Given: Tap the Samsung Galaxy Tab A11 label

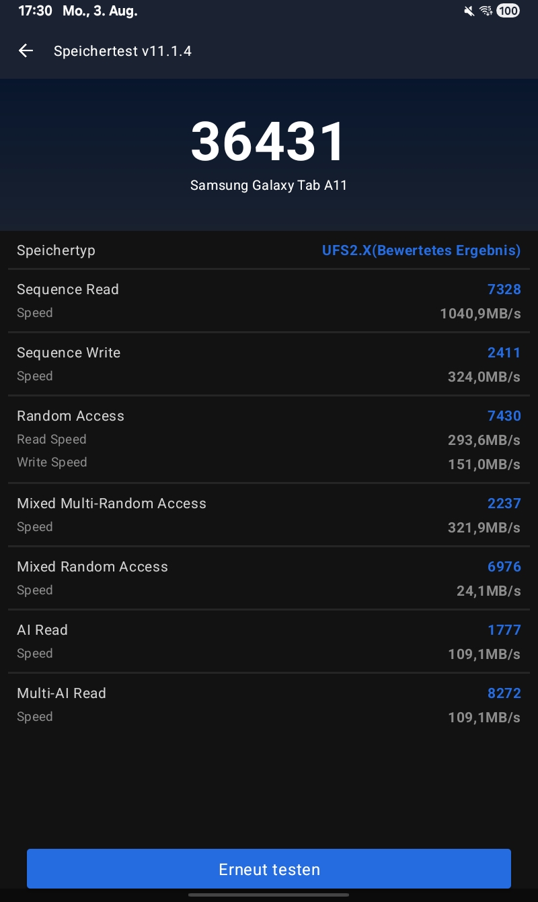Looking at the screenshot, I should pos(268,185).
